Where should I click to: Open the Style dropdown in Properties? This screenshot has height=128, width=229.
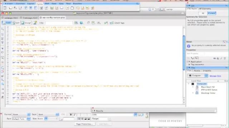(x=48, y=114)
